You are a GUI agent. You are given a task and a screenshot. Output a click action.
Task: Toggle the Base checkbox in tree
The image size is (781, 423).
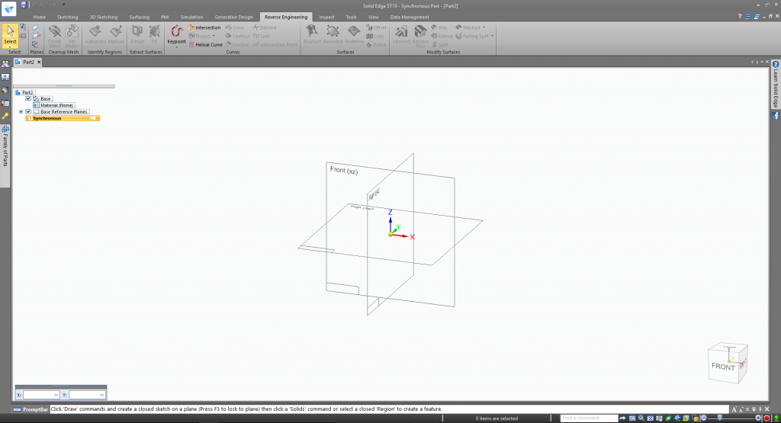click(x=28, y=98)
